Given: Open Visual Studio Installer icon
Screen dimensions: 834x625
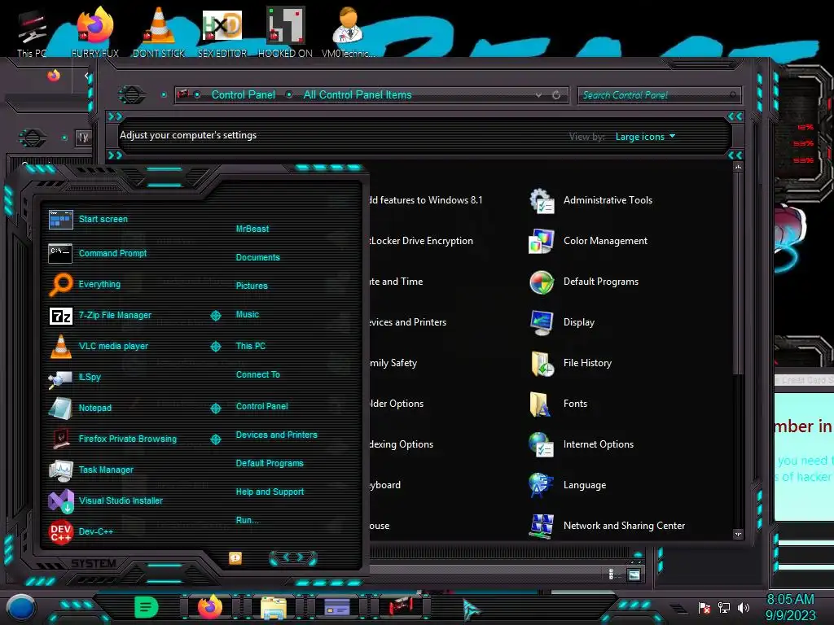Looking at the screenshot, I should [x=60, y=500].
